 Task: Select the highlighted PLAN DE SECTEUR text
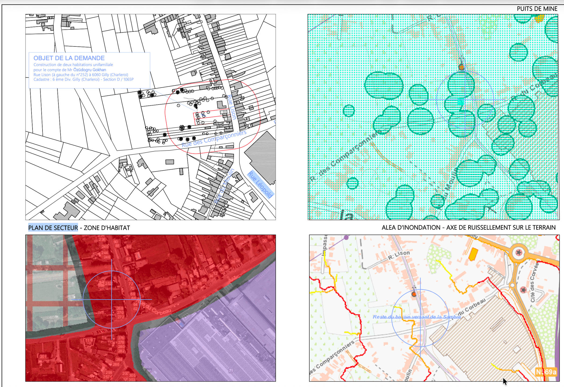pyautogui.click(x=53, y=228)
